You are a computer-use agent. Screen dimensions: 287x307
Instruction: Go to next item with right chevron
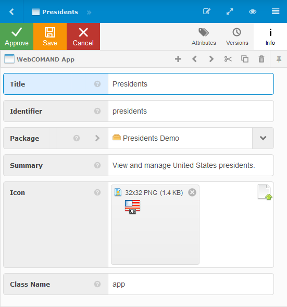point(211,59)
